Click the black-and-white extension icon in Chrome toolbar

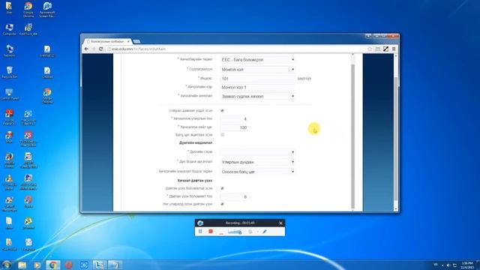[386, 49]
